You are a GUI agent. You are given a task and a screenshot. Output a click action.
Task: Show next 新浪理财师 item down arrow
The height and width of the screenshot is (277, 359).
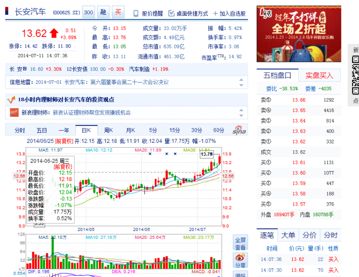(241, 116)
